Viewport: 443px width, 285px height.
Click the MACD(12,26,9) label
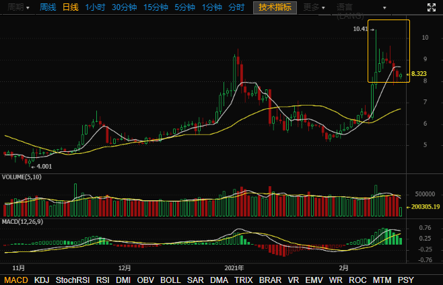23,222
